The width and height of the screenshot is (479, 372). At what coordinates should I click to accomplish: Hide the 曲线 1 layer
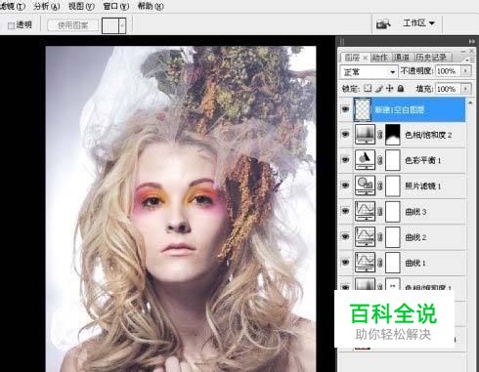click(345, 262)
